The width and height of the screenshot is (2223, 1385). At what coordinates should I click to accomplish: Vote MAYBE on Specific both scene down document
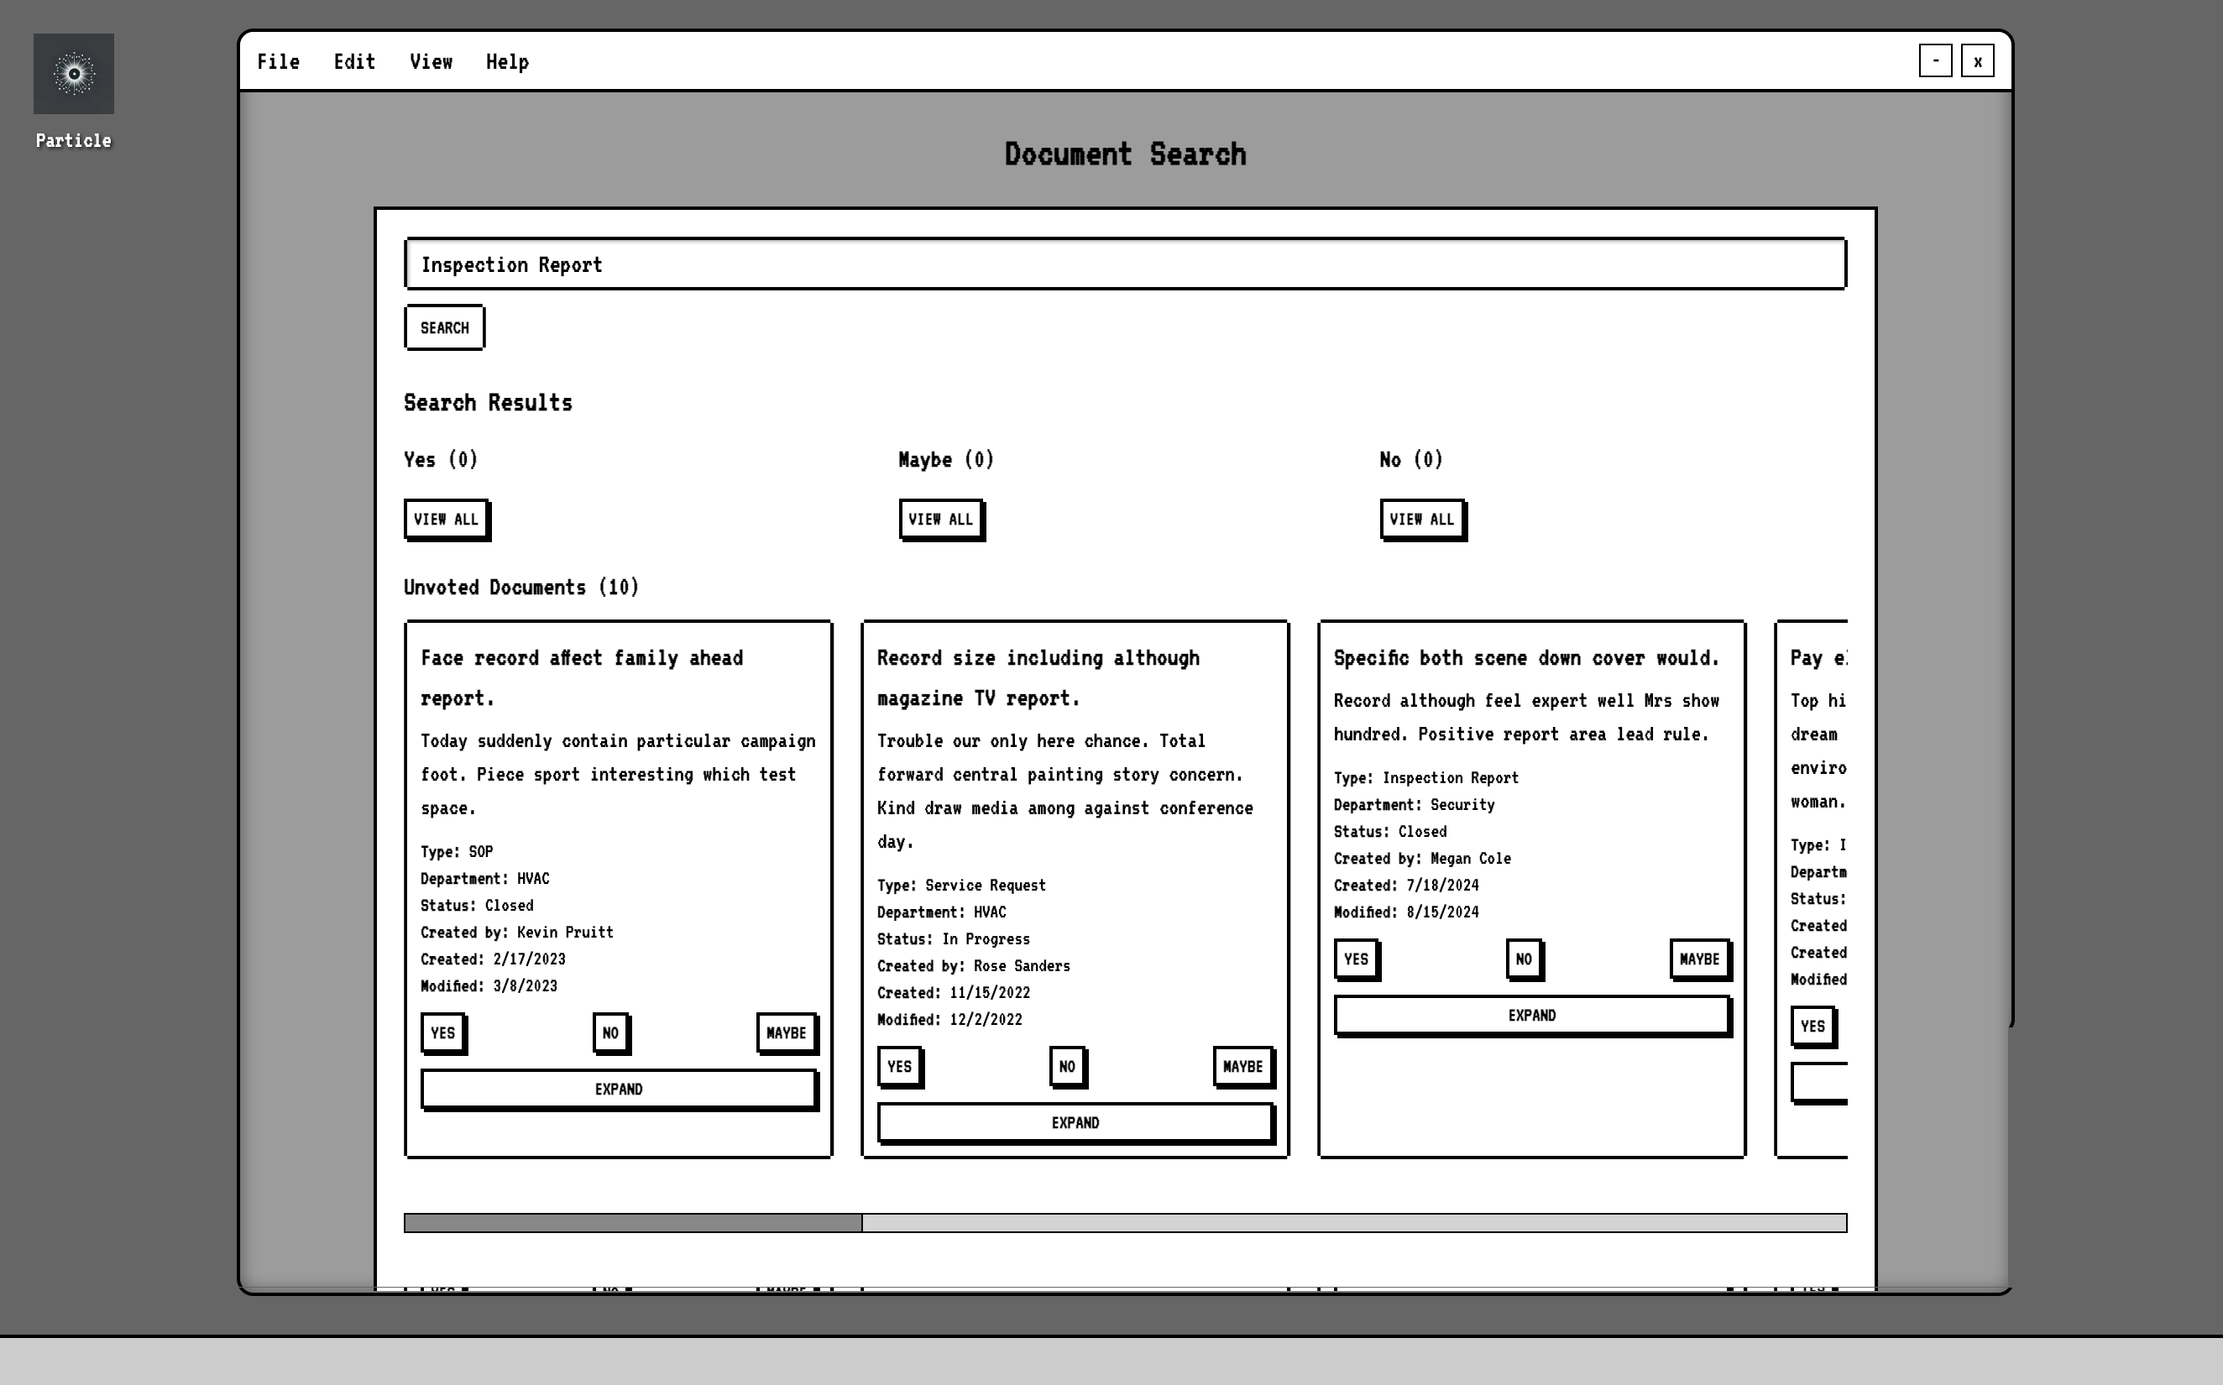coord(1699,959)
